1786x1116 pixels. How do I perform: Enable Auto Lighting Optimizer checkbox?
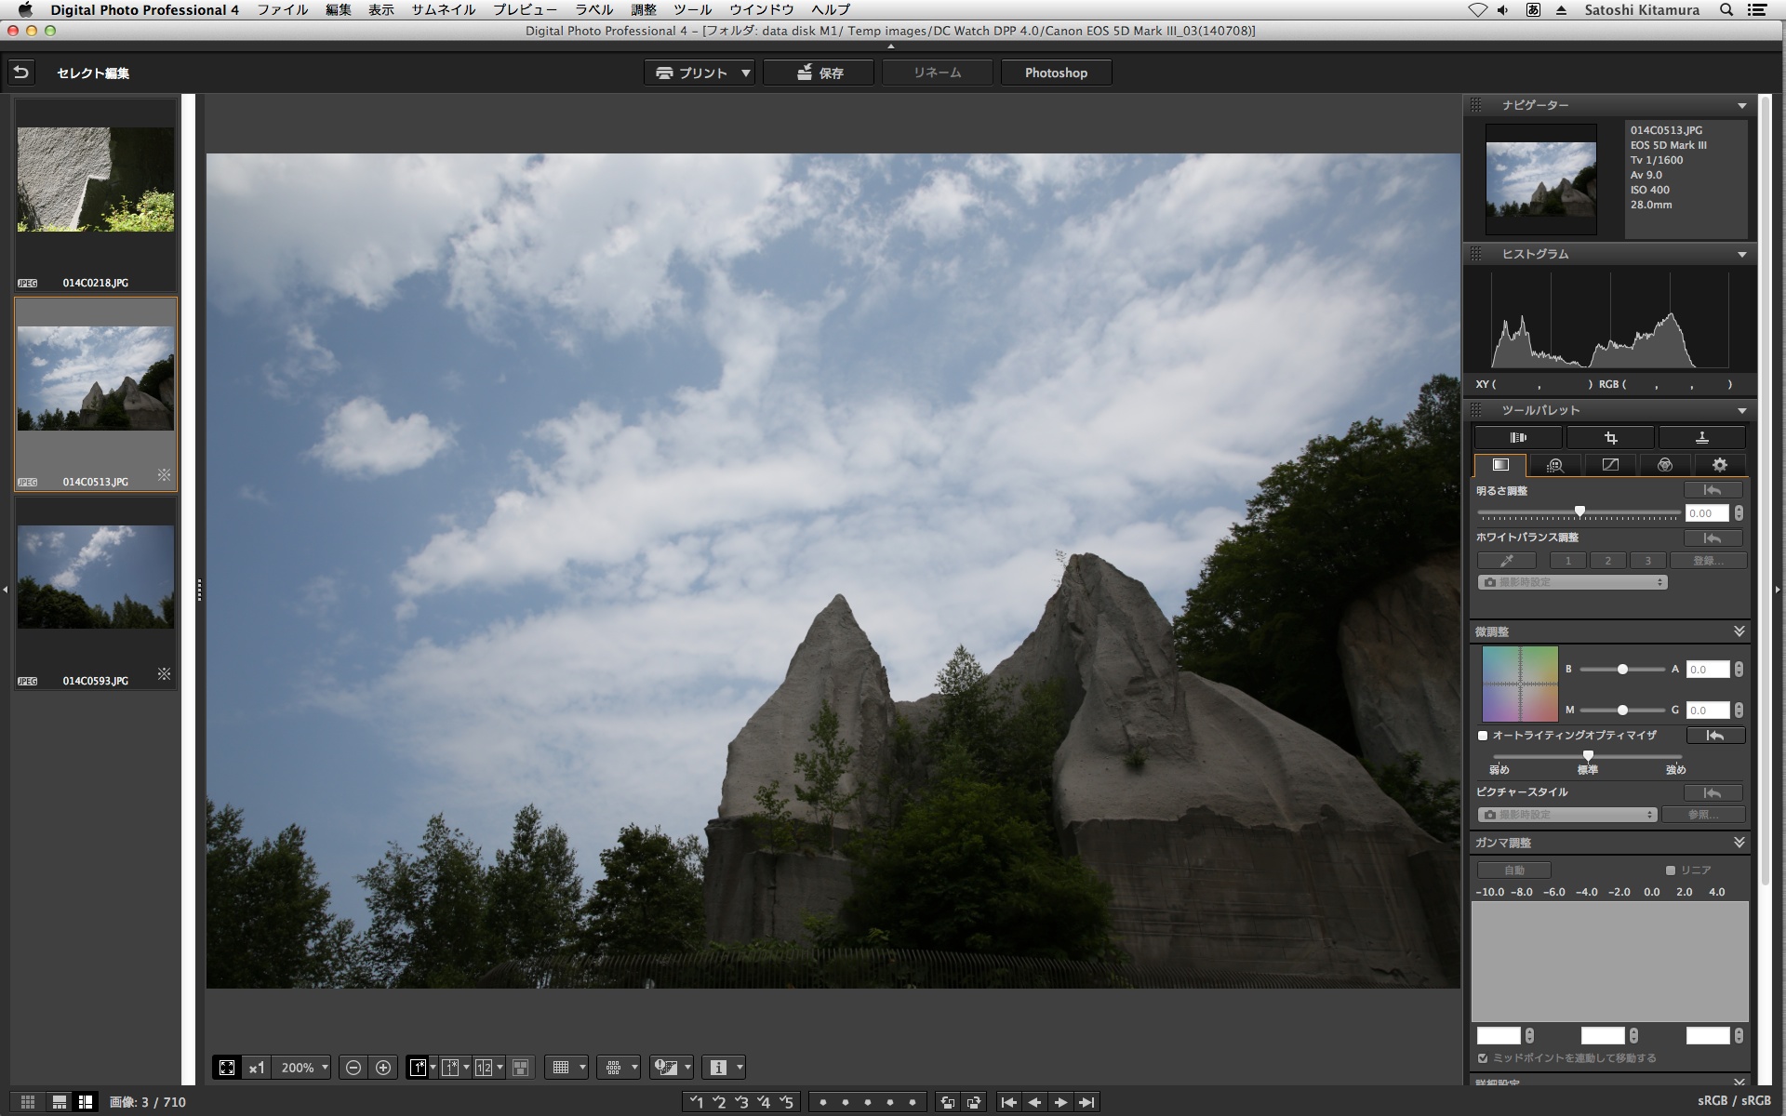click(x=1483, y=736)
